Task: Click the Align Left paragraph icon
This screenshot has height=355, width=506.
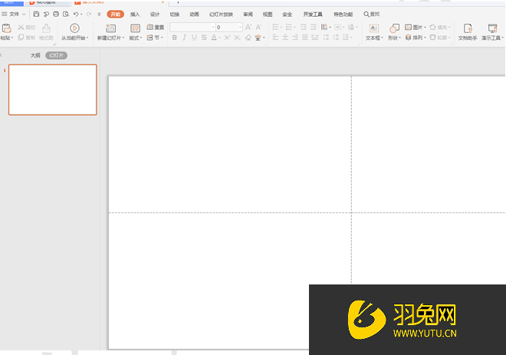Action: [x=275, y=38]
